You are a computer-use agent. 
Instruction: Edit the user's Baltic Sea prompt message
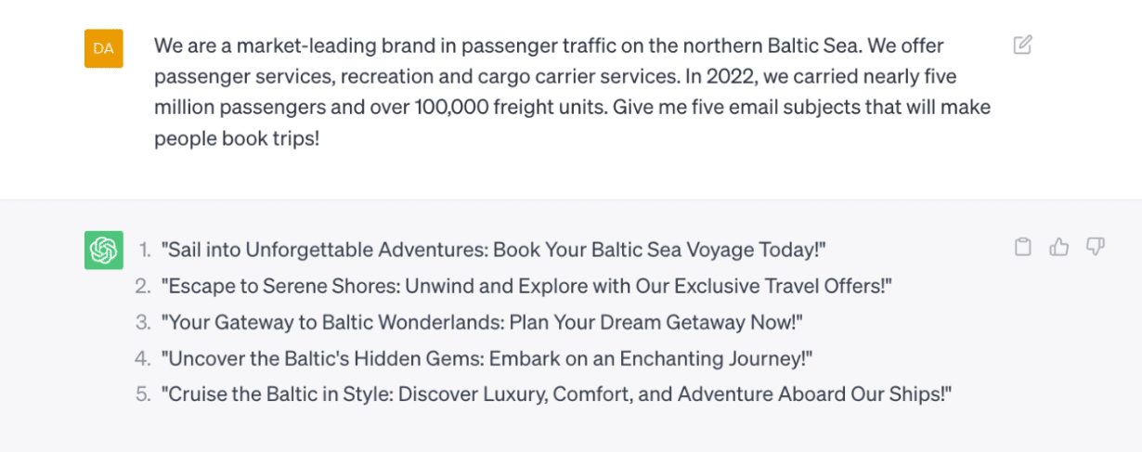pyautogui.click(x=1022, y=45)
